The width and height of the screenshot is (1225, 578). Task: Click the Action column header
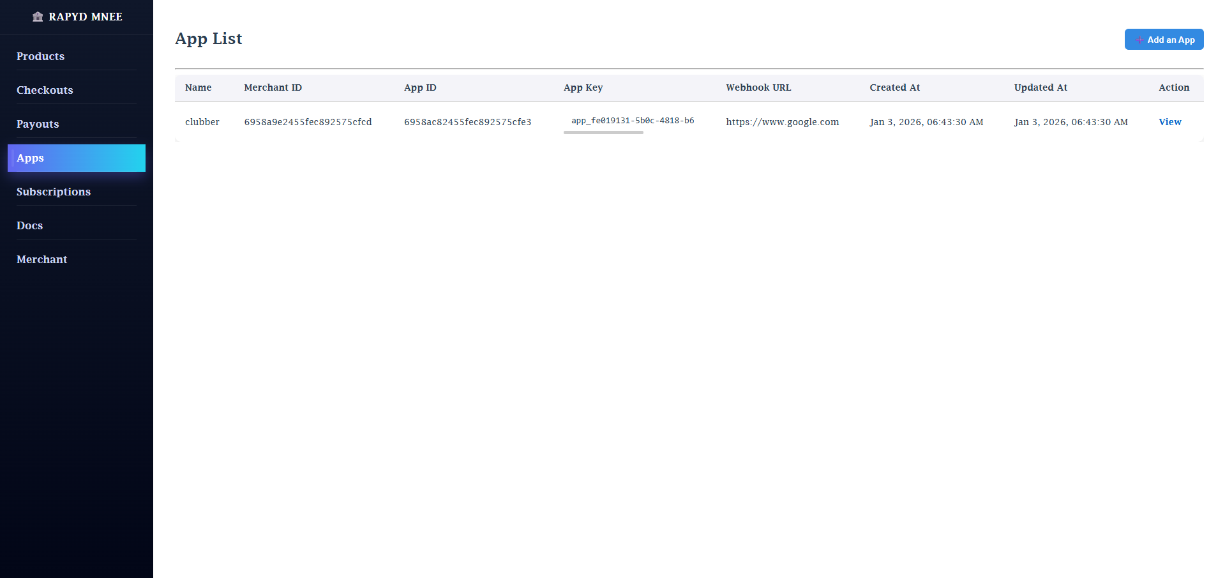[1174, 87]
